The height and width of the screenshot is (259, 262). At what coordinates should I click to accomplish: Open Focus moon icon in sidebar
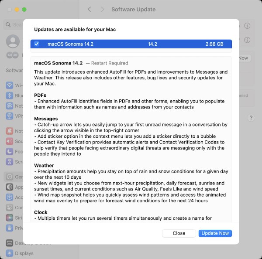[10, 152]
